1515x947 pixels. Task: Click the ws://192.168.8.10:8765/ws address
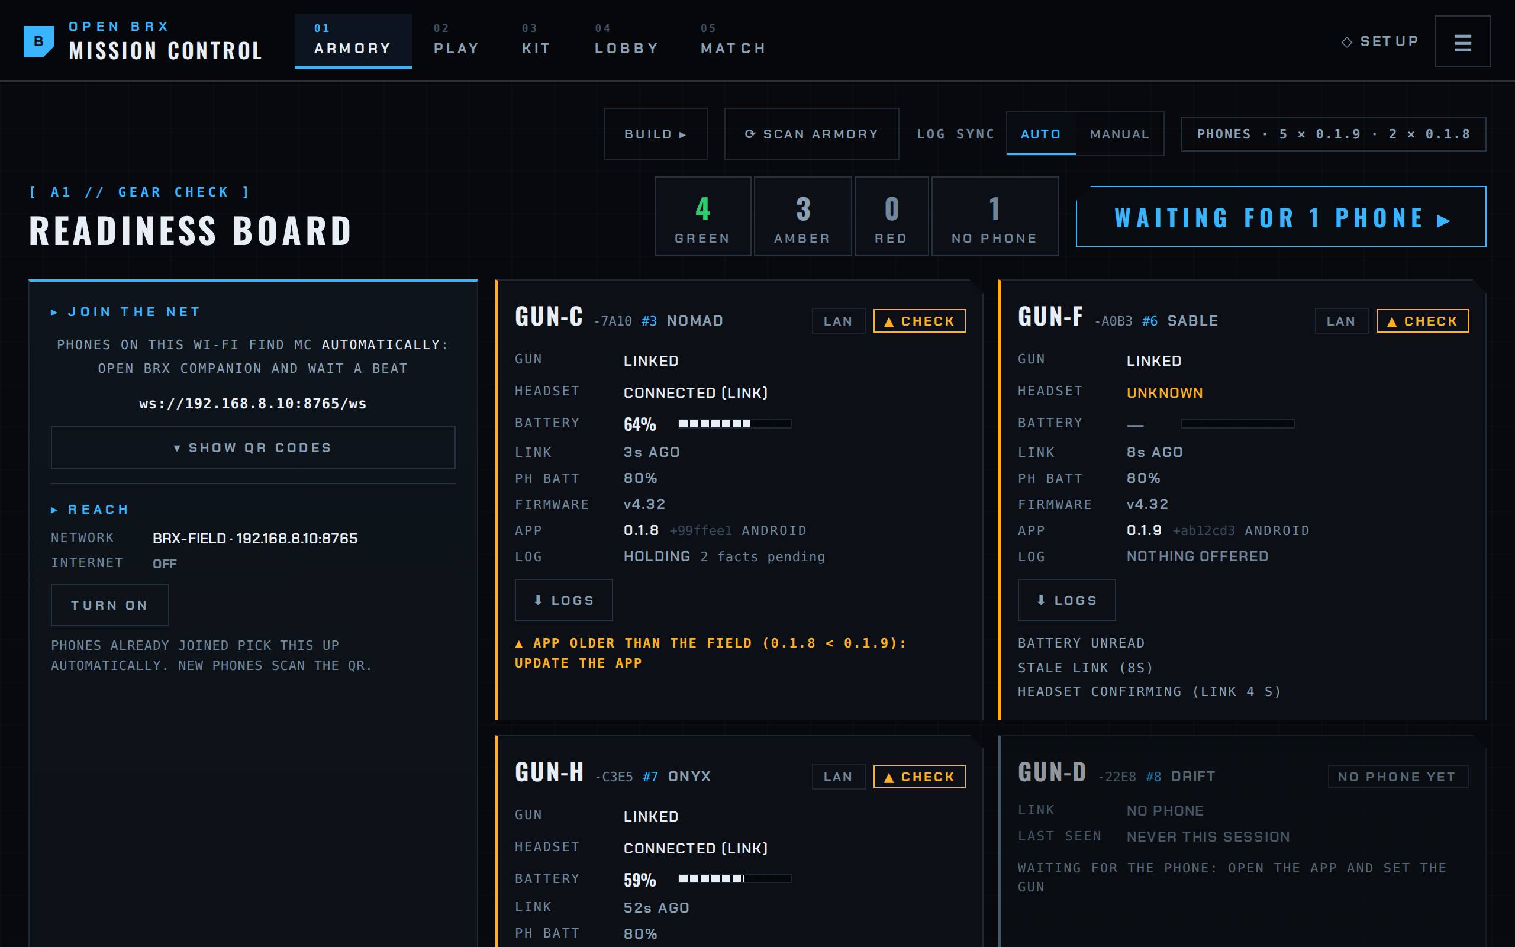coord(253,403)
